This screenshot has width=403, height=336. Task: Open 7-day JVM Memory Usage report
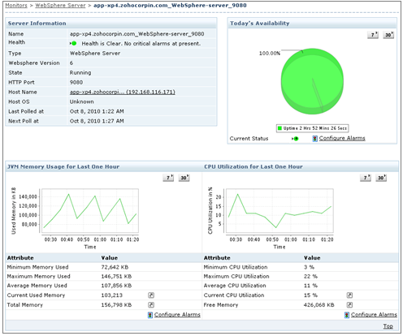(168, 178)
